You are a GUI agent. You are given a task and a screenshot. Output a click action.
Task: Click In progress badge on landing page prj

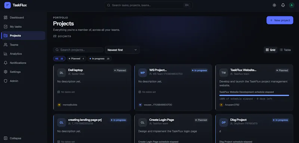click(x=118, y=120)
